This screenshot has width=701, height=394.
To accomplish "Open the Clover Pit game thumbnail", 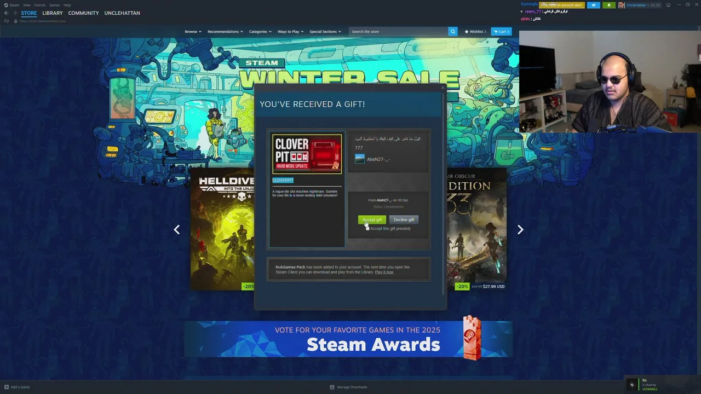I will click(x=307, y=154).
